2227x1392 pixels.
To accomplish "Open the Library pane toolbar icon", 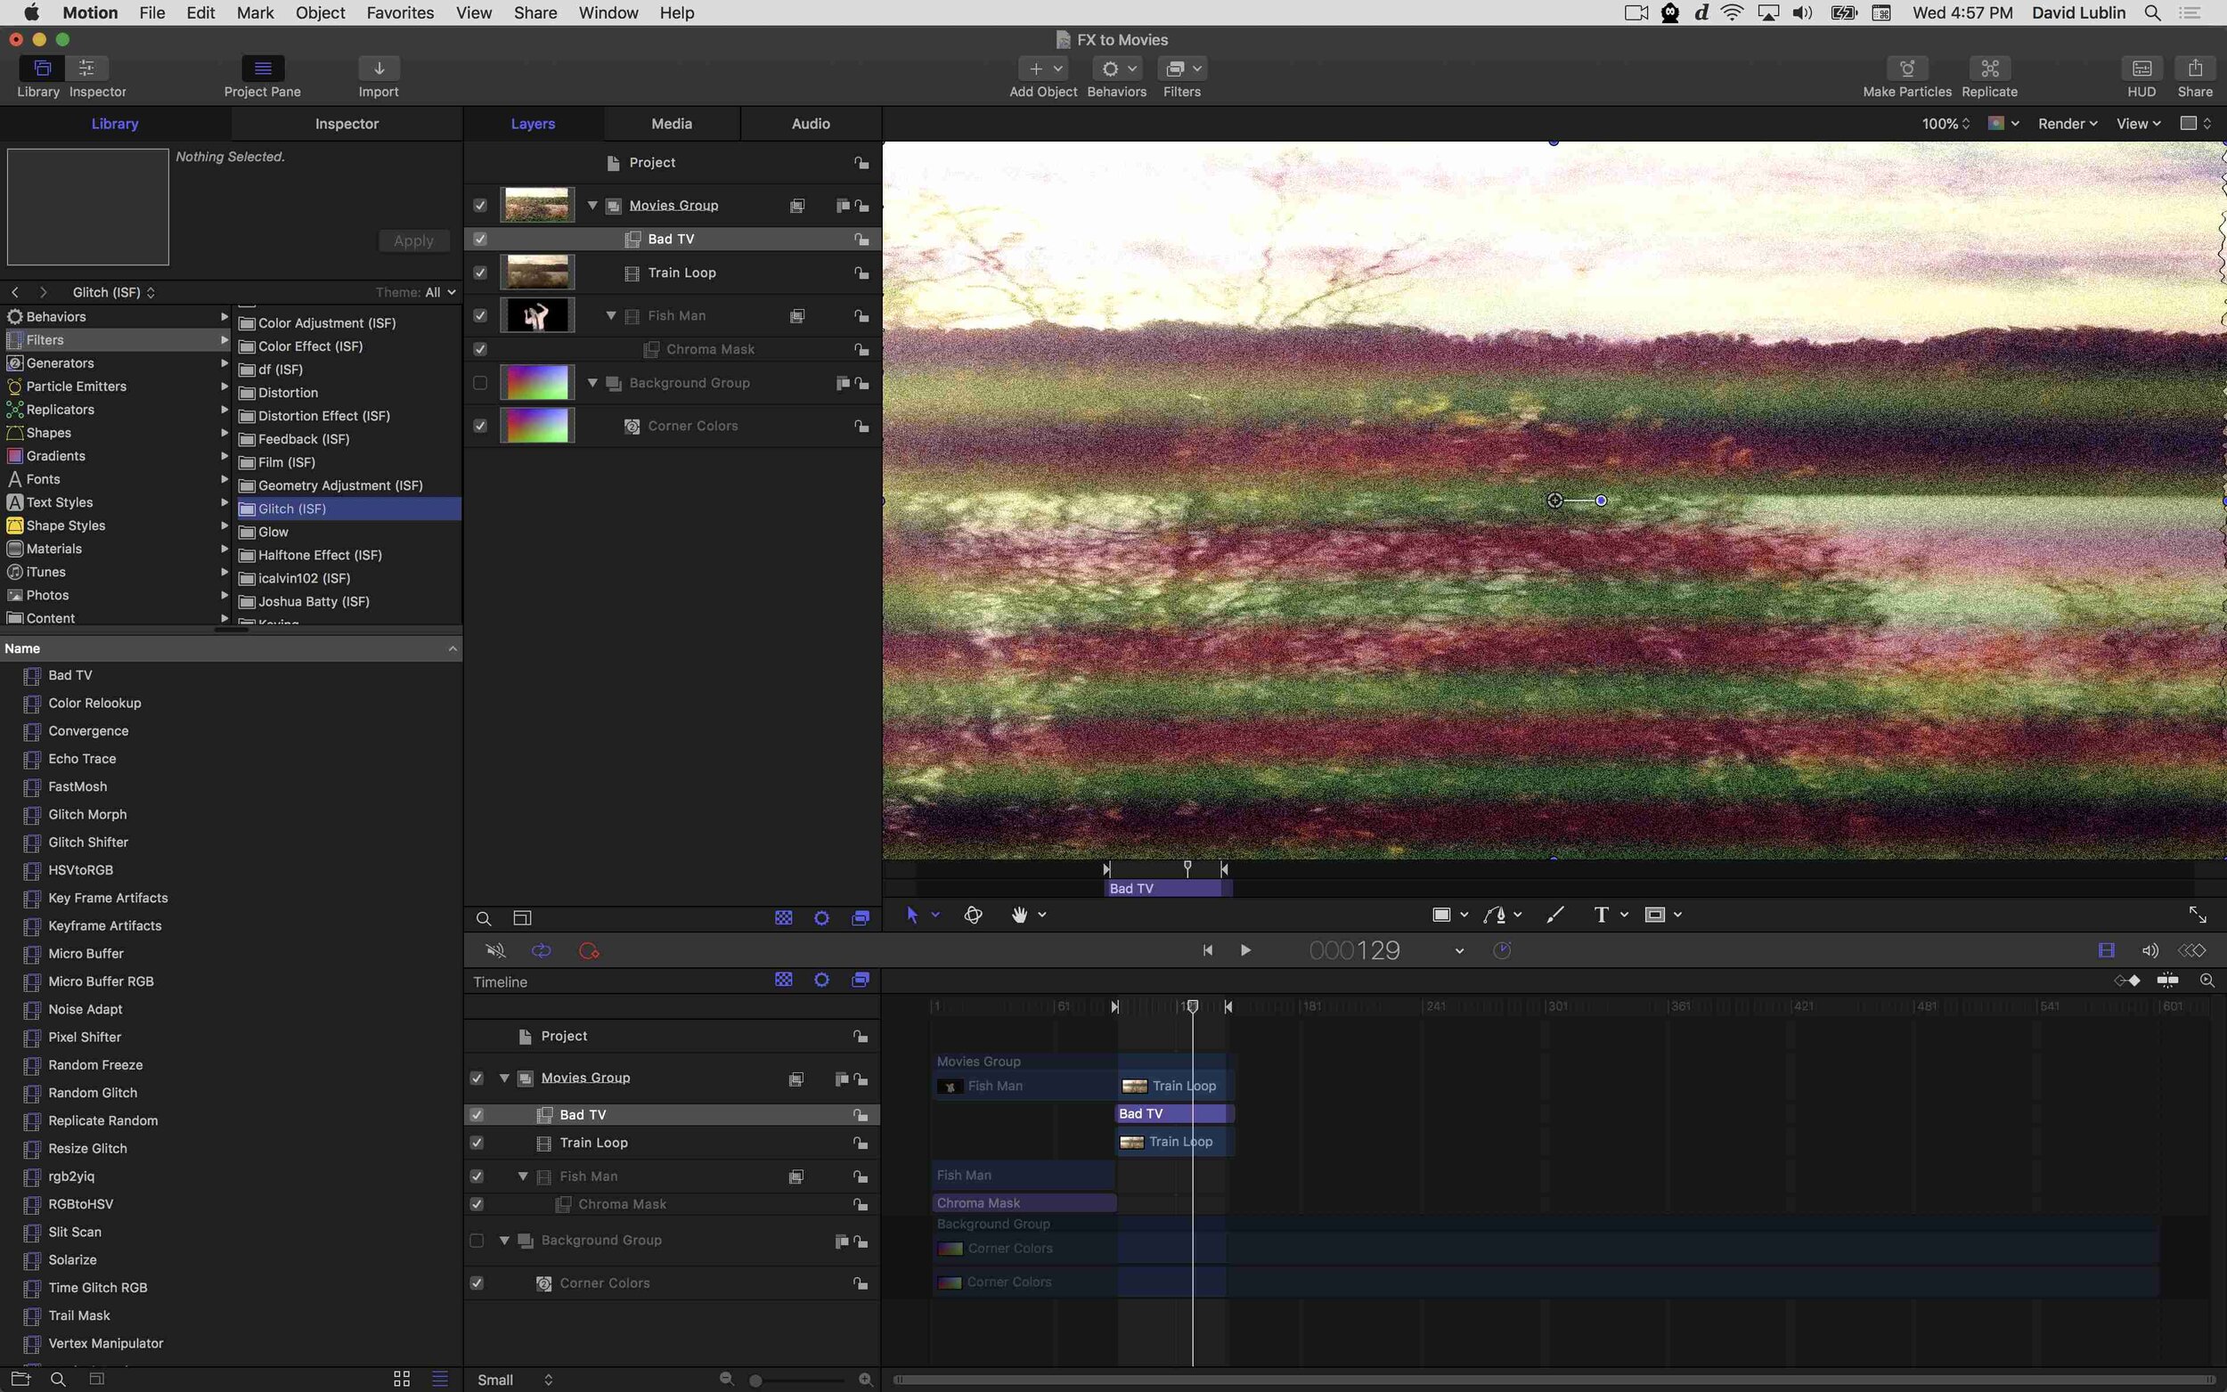I will 42,68.
